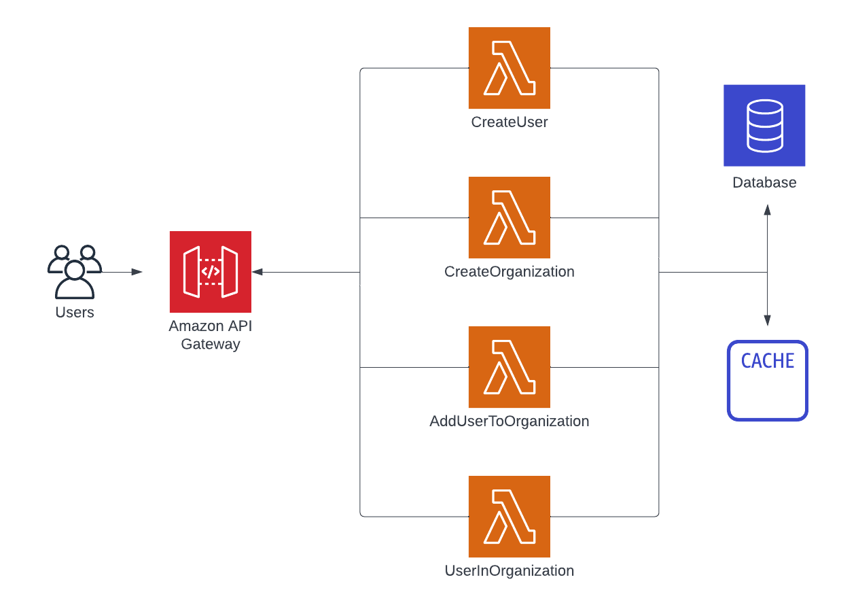Open the Amazon API Gateway icon

tap(210, 271)
